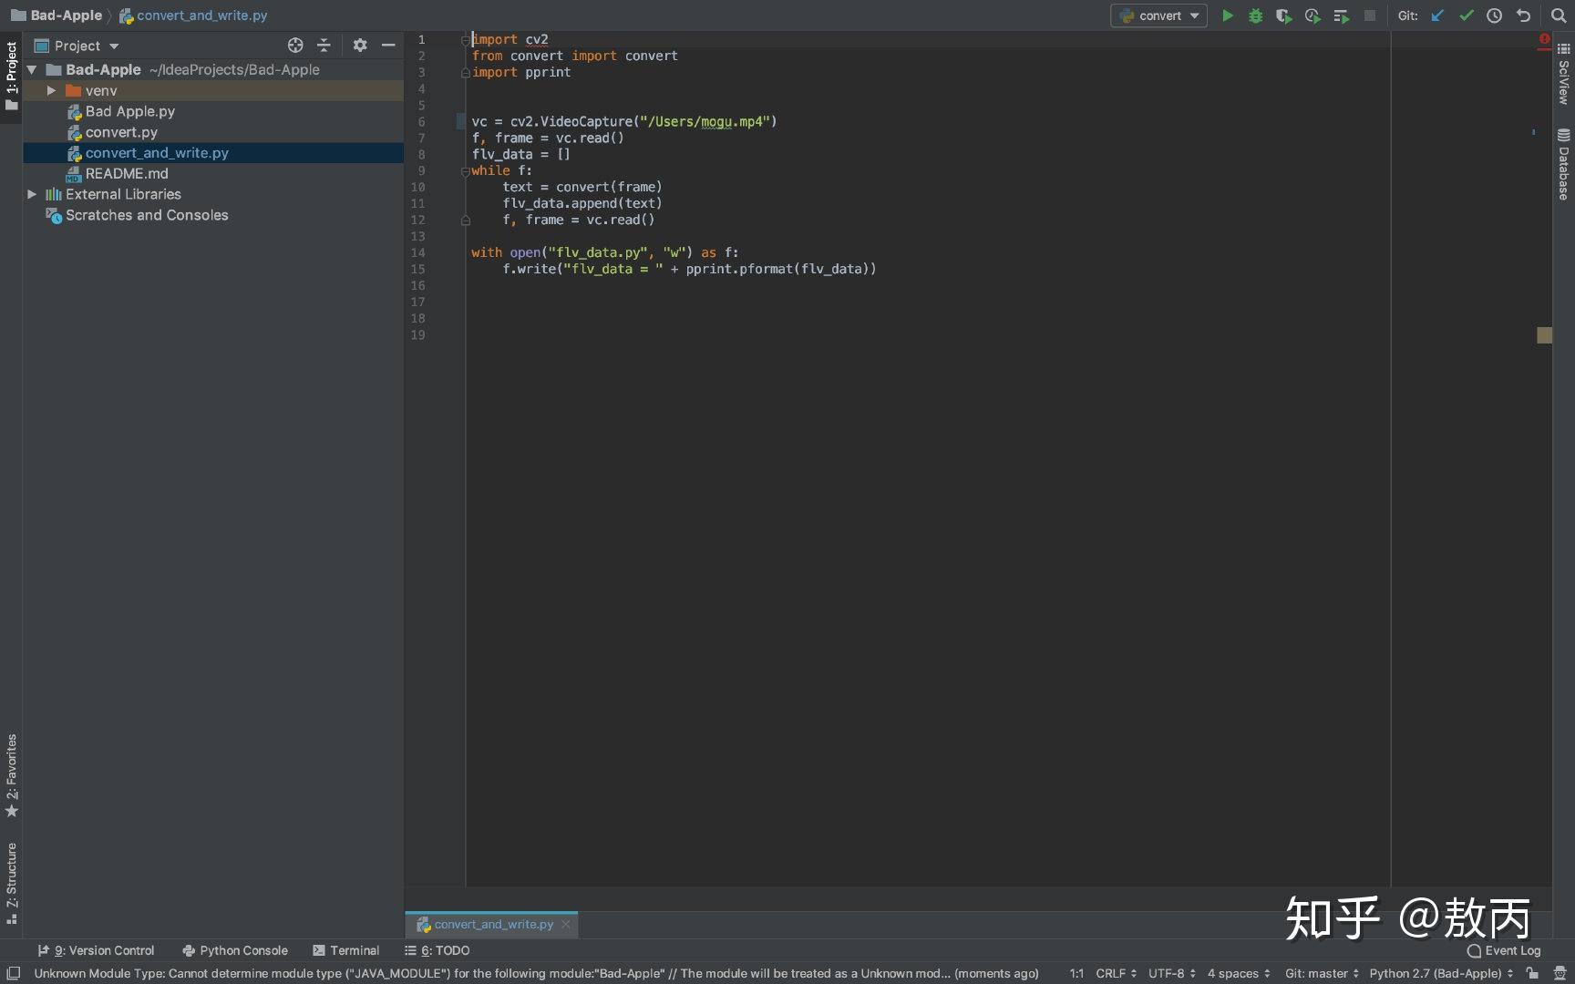Viewport: 1575px width, 984px height.
Task: Change UTF-8 file encoding
Action: pos(1171,973)
